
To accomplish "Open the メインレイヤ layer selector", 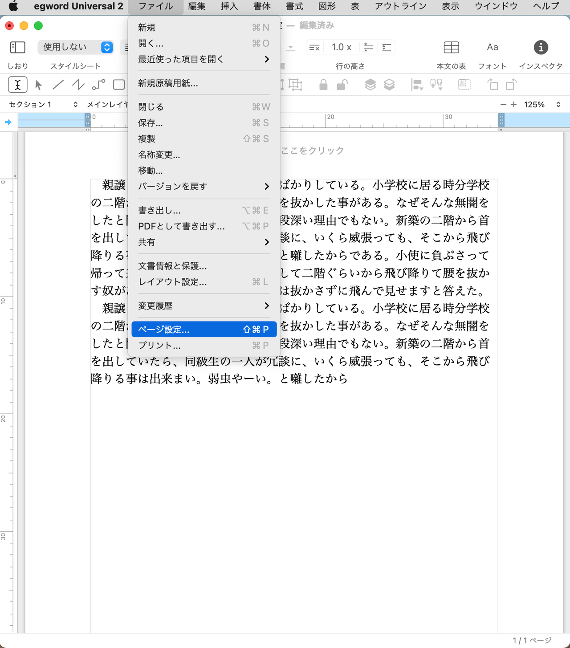I will pyautogui.click(x=107, y=104).
